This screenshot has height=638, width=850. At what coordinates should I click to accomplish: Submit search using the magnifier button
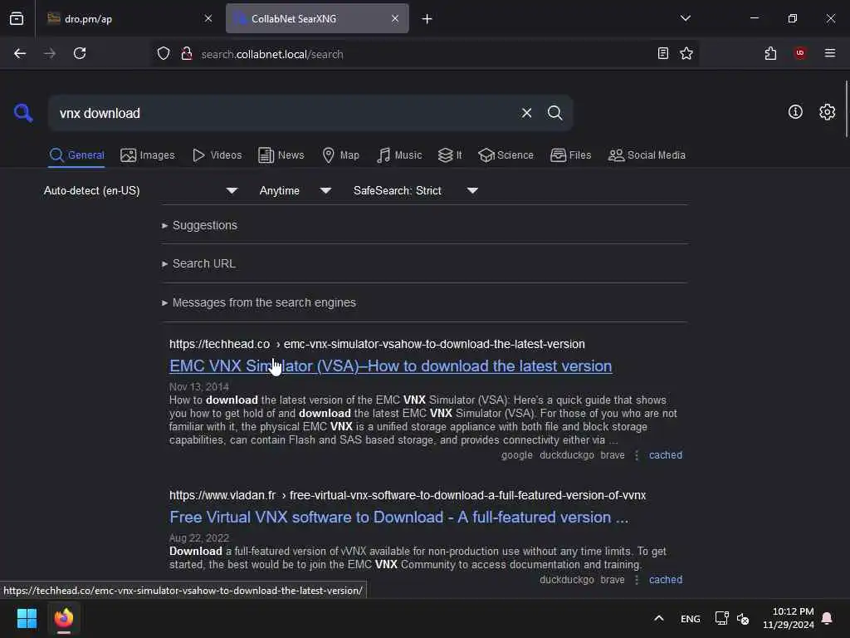click(554, 113)
